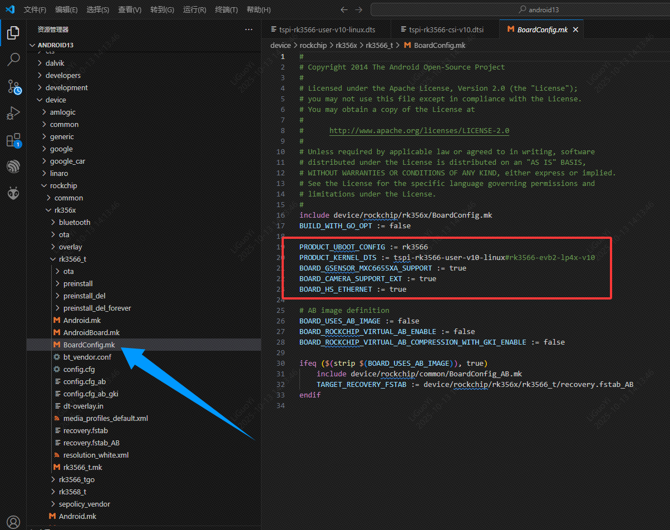Image resolution: width=670 pixels, height=530 pixels.
Task: Expand the bluetooth folder
Action: click(x=75, y=222)
